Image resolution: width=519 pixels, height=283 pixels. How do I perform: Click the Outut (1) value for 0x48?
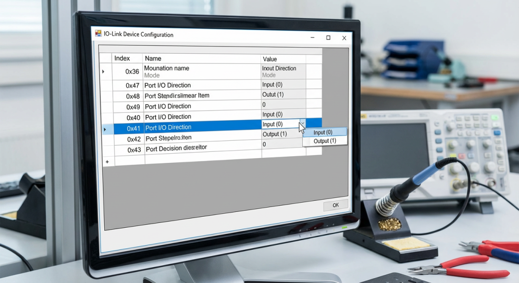[x=273, y=94]
